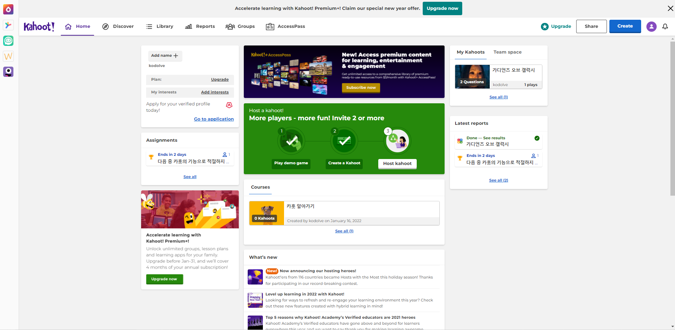Click the purple bottom sidebar icon

[x=8, y=72]
